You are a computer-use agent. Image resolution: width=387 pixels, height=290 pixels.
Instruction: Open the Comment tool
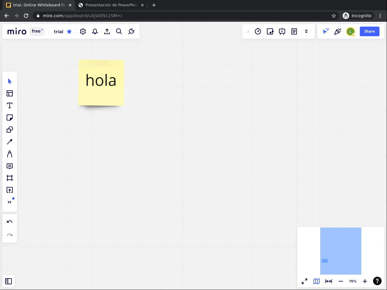[x=10, y=166]
